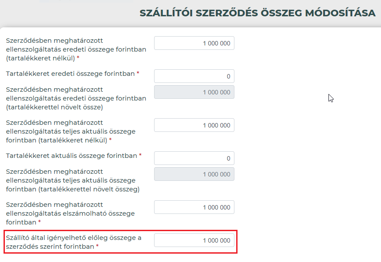Click the 'teljes aktuális összege (tartalékkeret nélkül)' label
The height and width of the screenshot is (262, 381).
[x=71, y=131]
